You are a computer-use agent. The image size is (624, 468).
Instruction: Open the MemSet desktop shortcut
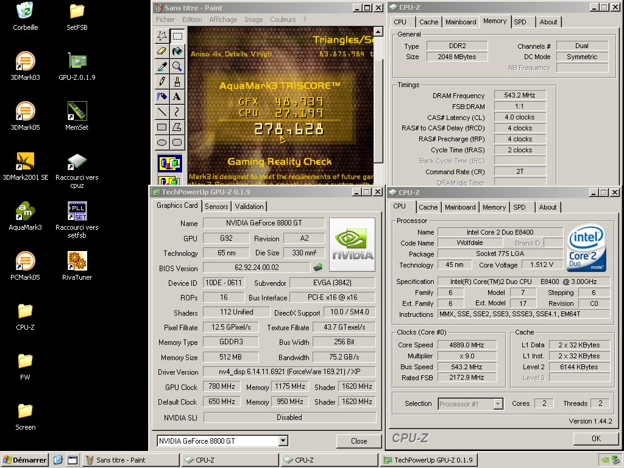tap(77, 116)
